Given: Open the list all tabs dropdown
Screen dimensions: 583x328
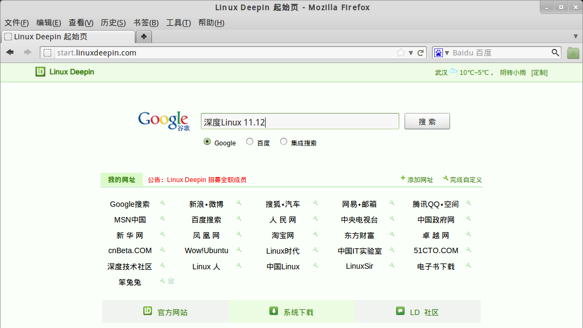Looking at the screenshot, I should coord(575,37).
